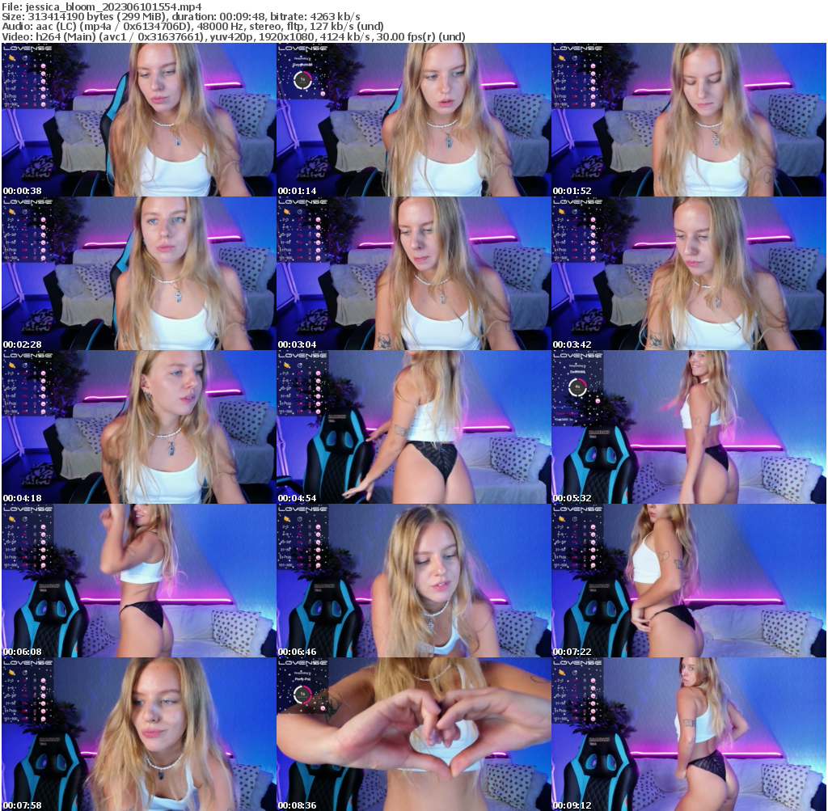The image size is (828, 811).
Task: Click the kiss emoji beside the 2-3 tip tier
Action: (43, 65)
